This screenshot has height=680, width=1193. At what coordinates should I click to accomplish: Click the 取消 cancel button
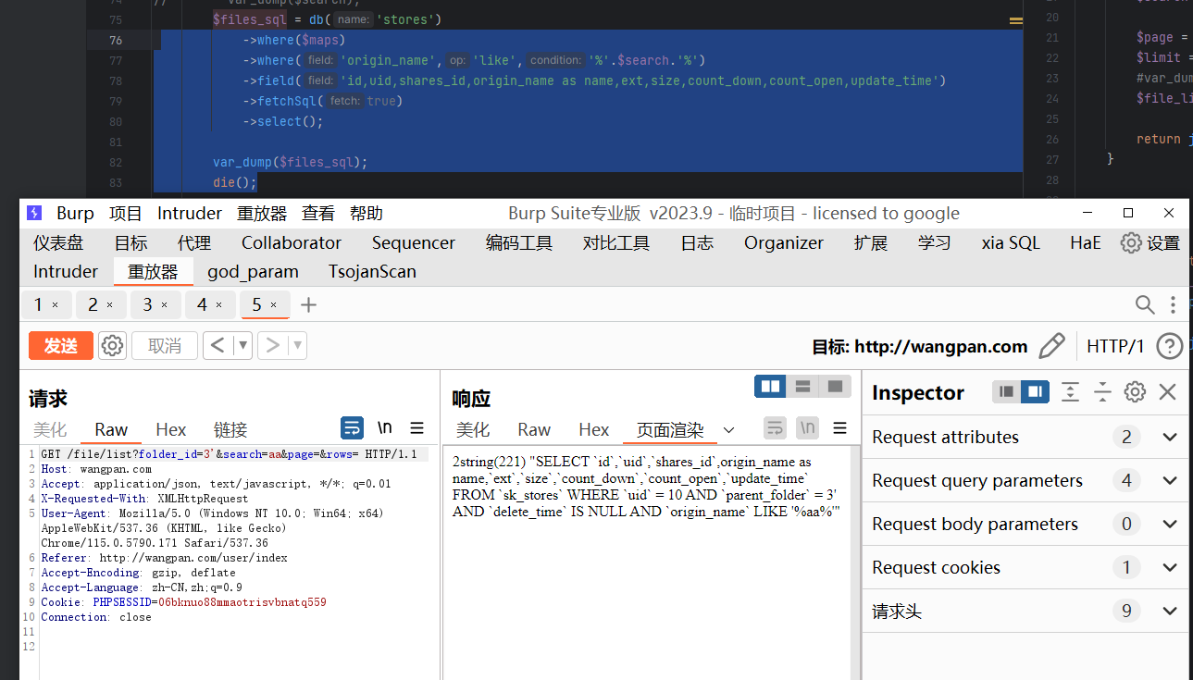click(165, 346)
